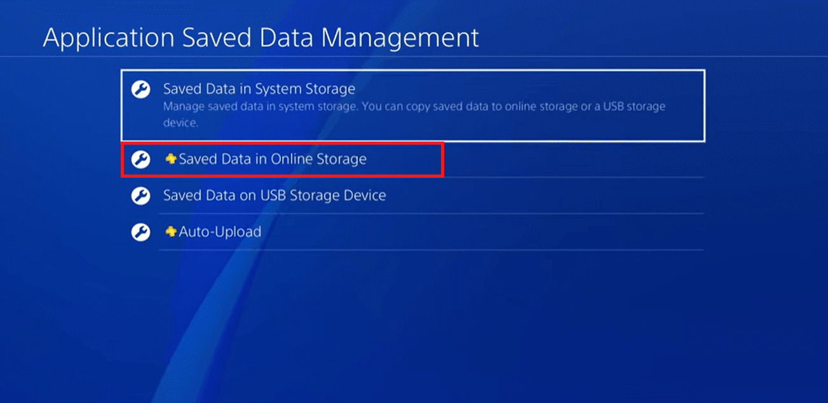Select the wrench icon for Saved Data in Online Storage

click(140, 159)
